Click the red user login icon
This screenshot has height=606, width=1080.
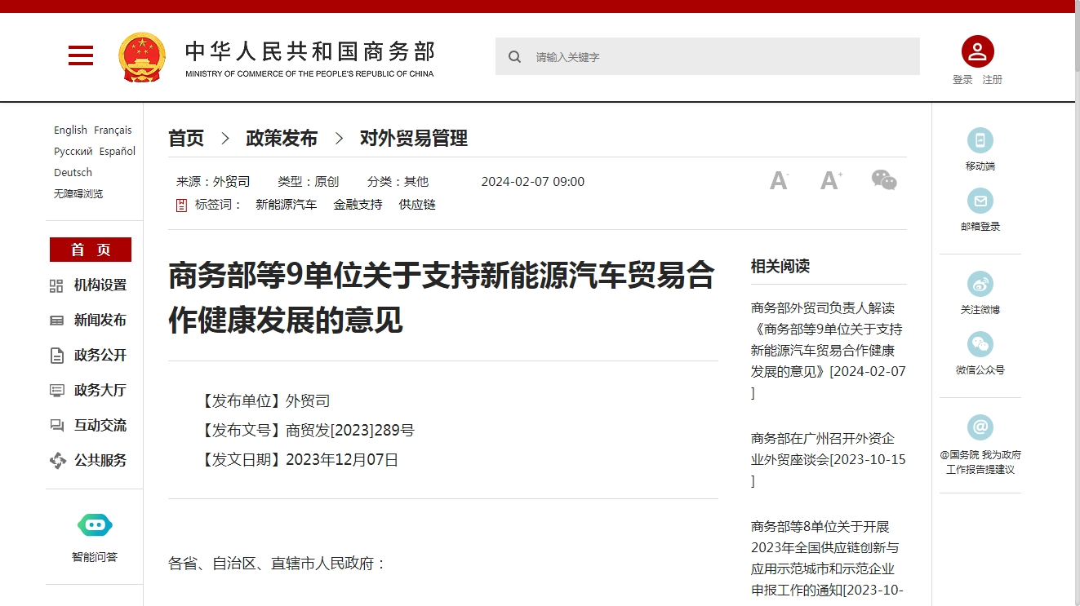click(977, 52)
